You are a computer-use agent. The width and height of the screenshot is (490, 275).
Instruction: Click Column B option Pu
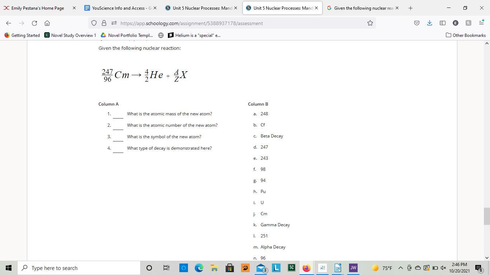tap(263, 192)
